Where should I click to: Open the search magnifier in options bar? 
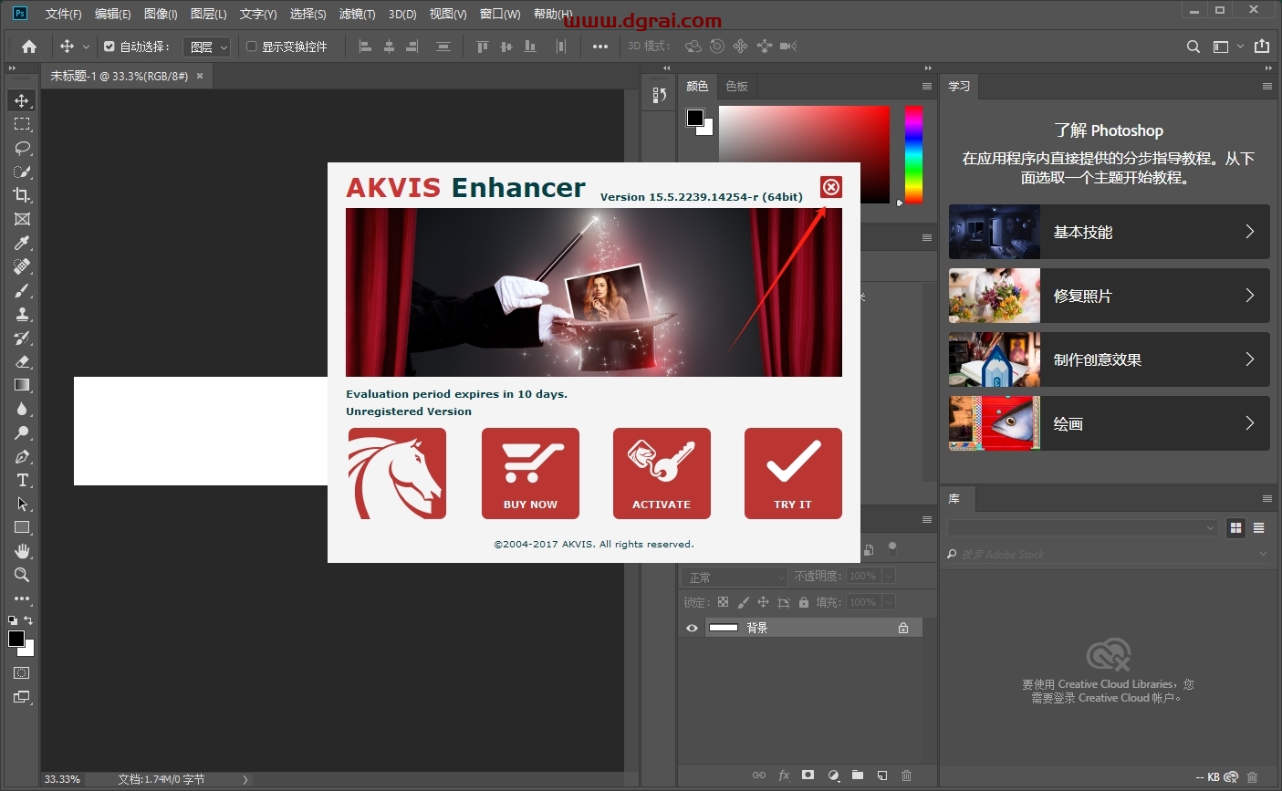(1193, 47)
